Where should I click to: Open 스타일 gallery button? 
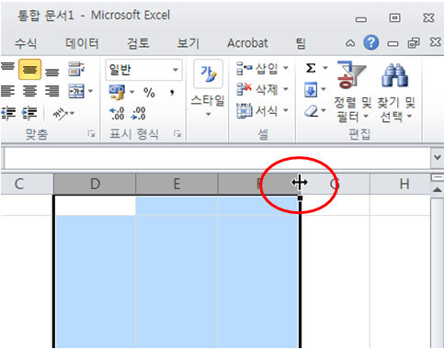(208, 89)
